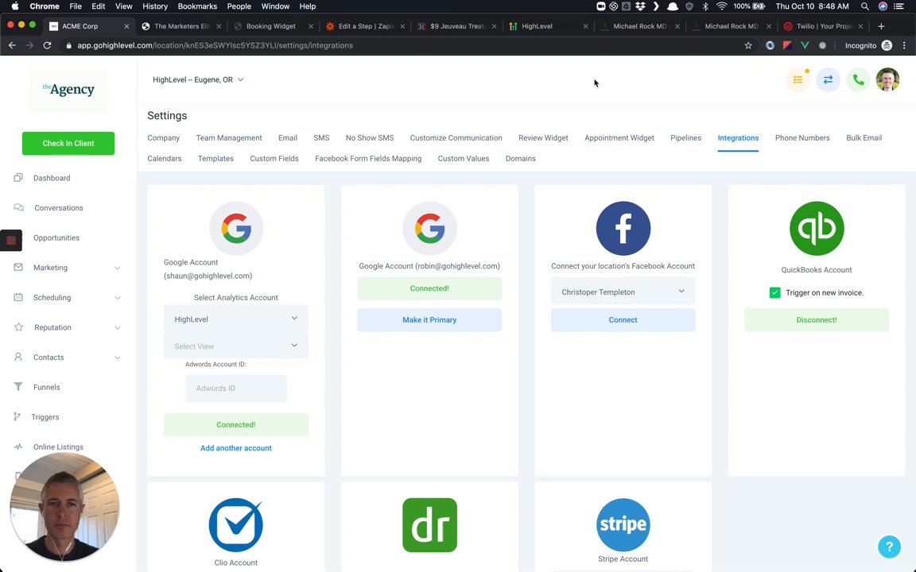Image resolution: width=916 pixels, height=572 pixels.
Task: Open Conversations chat bubble icon
Action: (x=19, y=207)
